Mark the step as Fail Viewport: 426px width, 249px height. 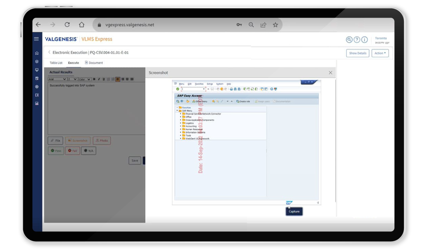click(x=72, y=151)
